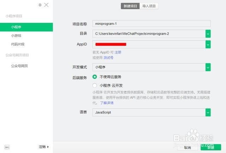Click the 公众号网页项目 section heading
Viewport: 226px width, 153px height.
coord(17,55)
